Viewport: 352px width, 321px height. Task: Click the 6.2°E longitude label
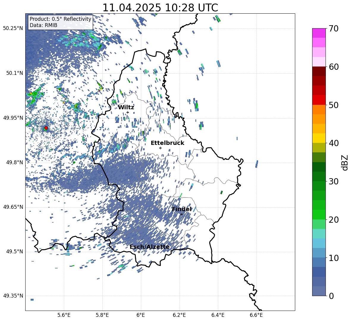(x=179, y=315)
